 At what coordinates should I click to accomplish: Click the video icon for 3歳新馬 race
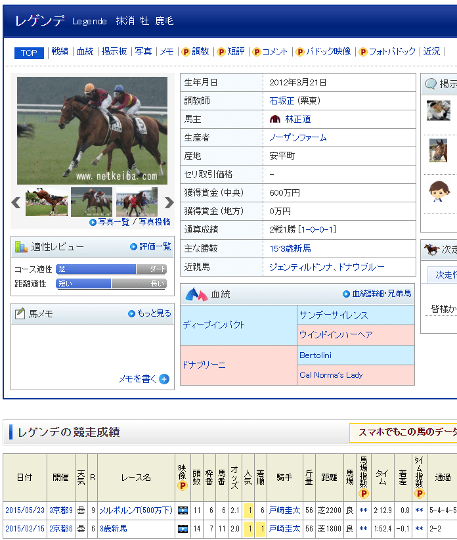click(x=183, y=528)
